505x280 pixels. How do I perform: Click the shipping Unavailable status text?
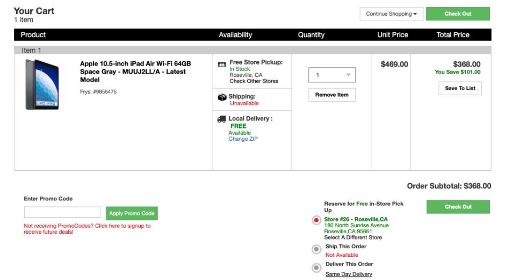point(244,103)
